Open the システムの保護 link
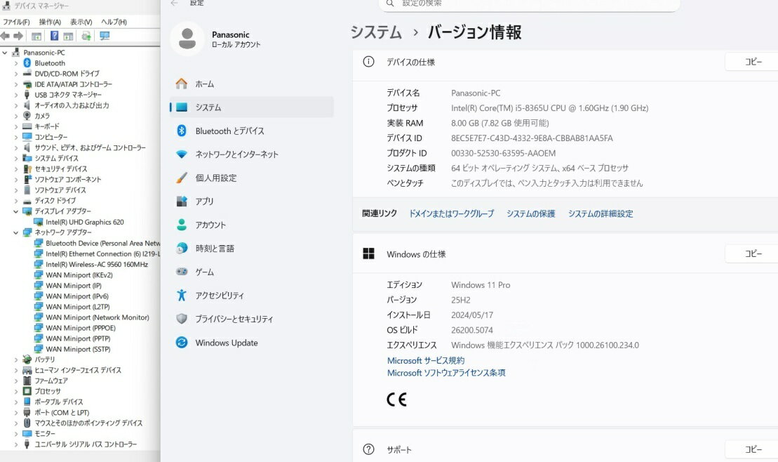778x462 pixels. pyautogui.click(x=530, y=213)
